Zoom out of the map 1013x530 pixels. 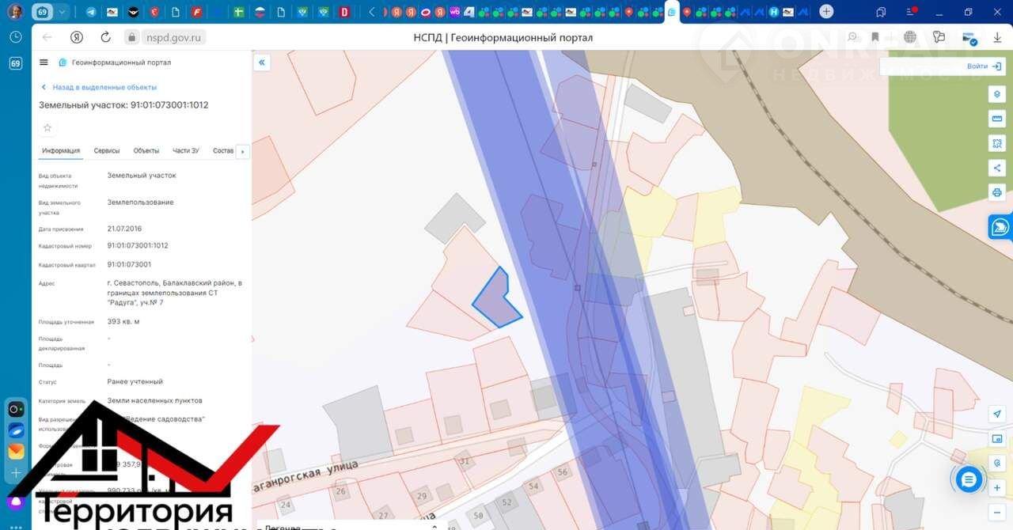[996, 512]
